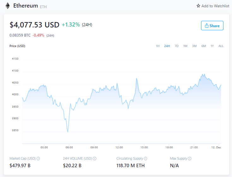This screenshot has height=177, width=232.
Task: Click the 03:00 time axis label
Action: point(44,147)
